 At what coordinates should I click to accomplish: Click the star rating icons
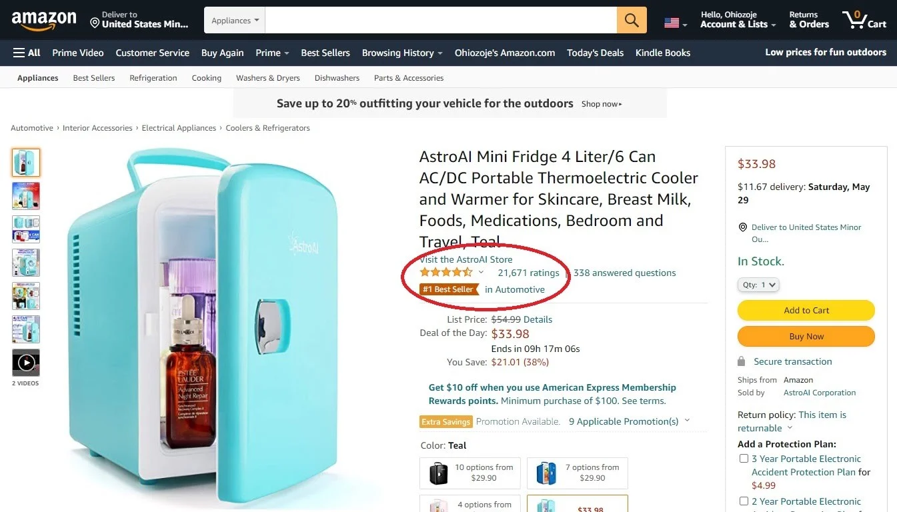[x=445, y=273]
